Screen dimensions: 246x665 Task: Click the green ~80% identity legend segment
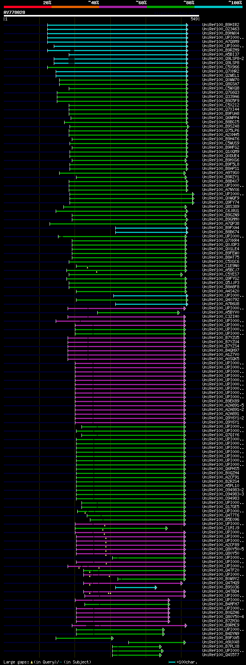click(171, 7)
